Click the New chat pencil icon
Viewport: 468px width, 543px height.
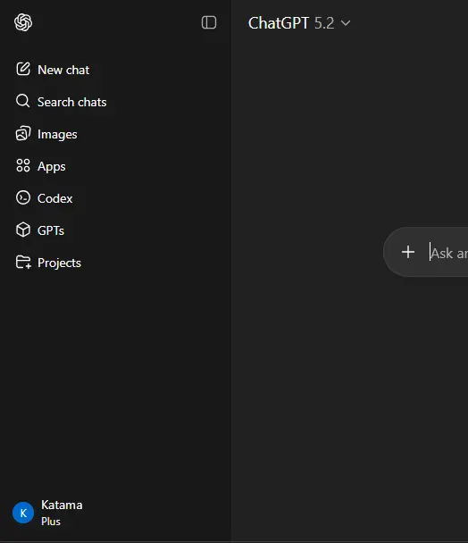pyautogui.click(x=23, y=69)
